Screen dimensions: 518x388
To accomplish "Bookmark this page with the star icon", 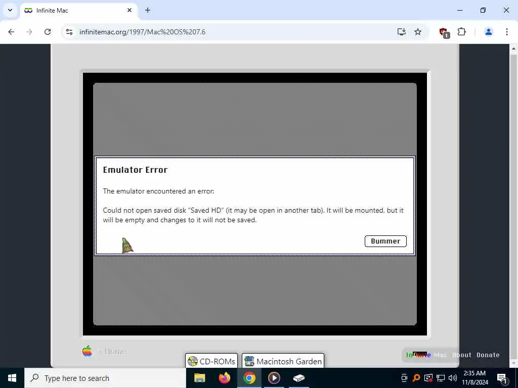I will coord(418,32).
